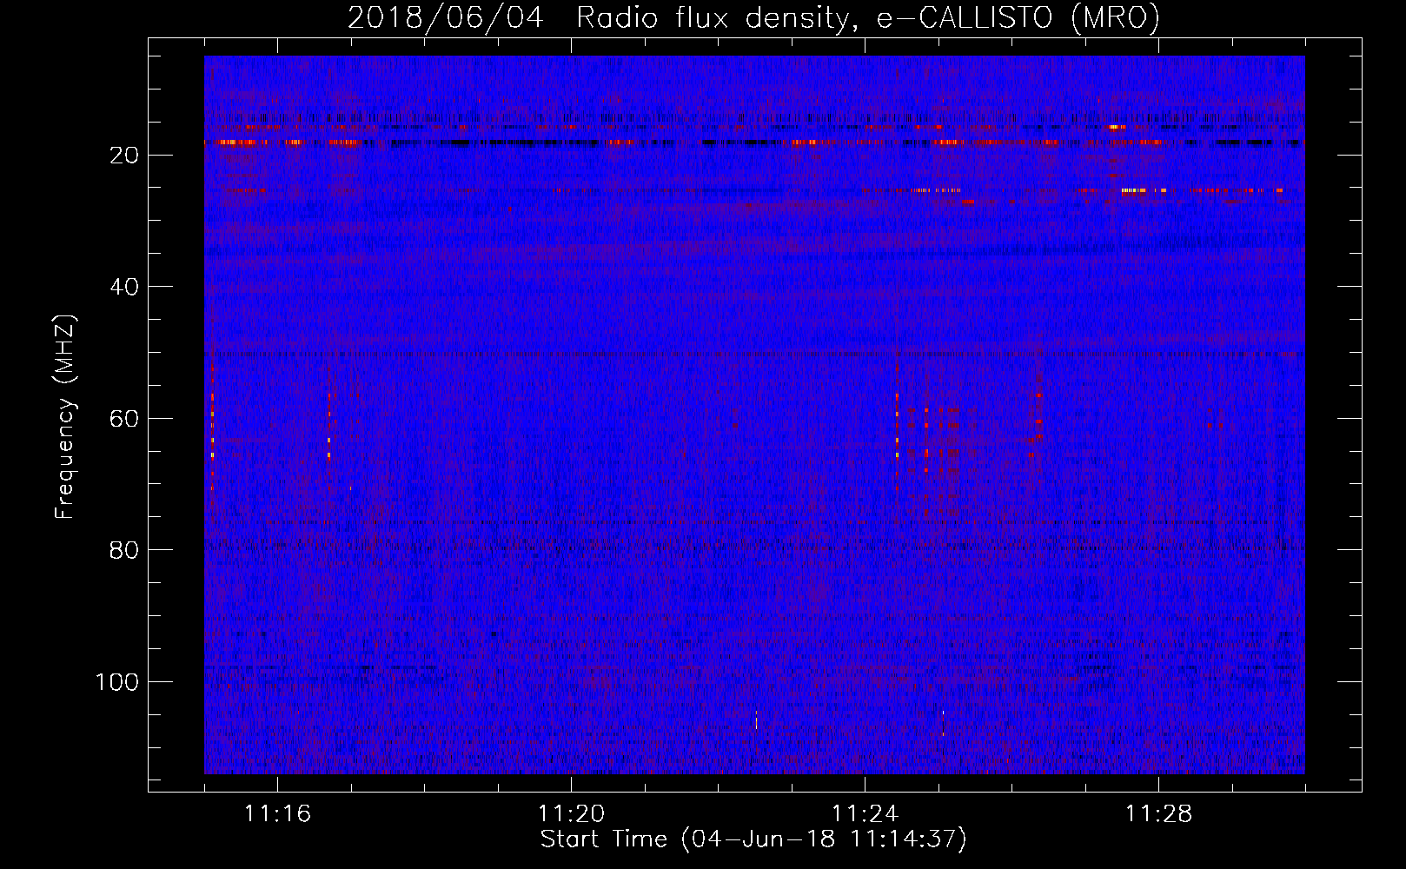
Task: Click the '100' frequency tick label
Action: click(x=117, y=682)
